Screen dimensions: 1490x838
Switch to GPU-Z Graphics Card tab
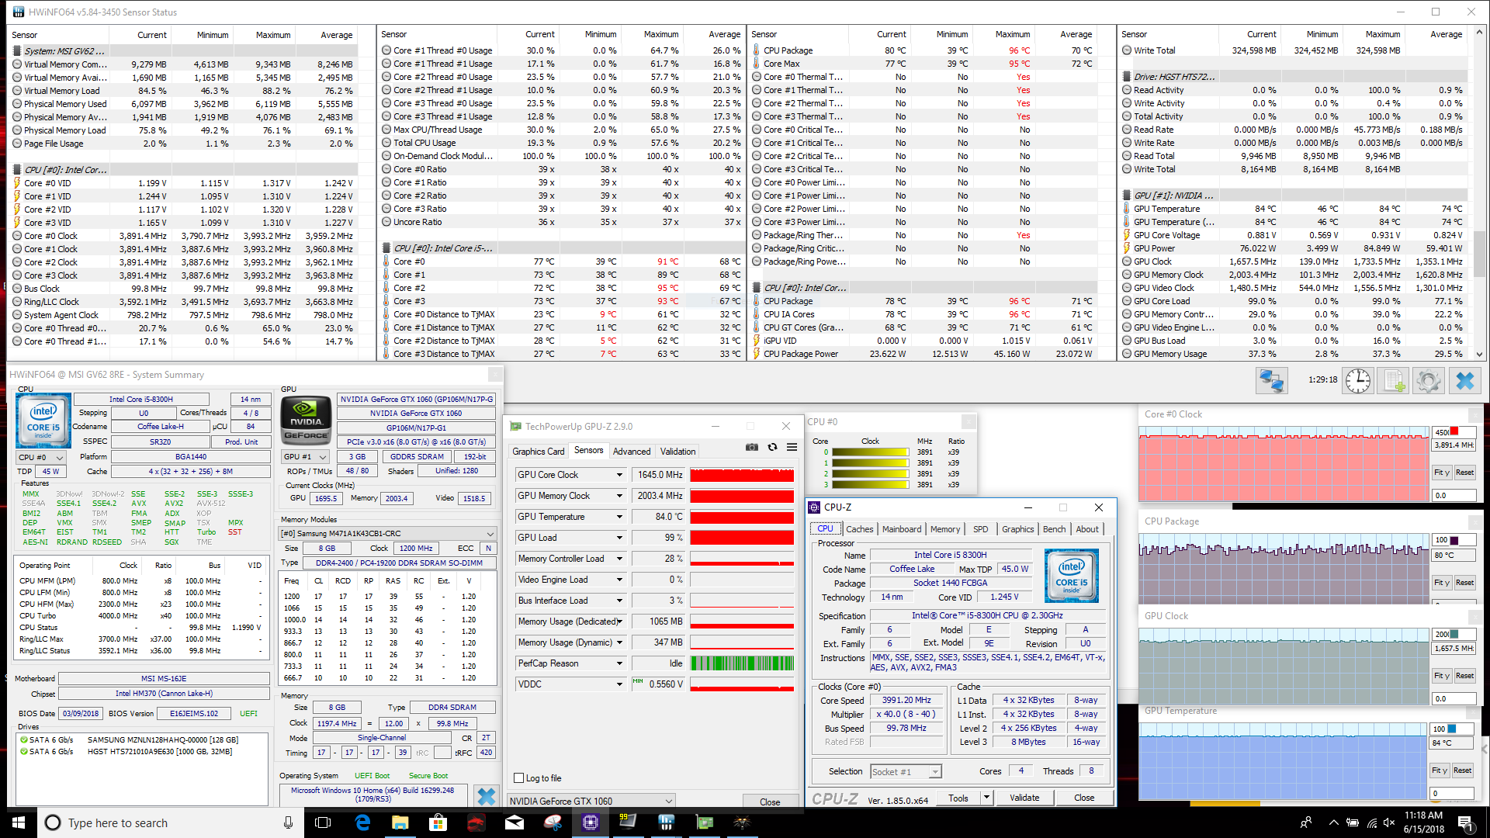click(538, 452)
